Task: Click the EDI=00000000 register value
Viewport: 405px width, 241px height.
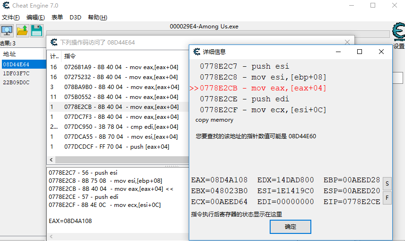Action: click(x=285, y=202)
